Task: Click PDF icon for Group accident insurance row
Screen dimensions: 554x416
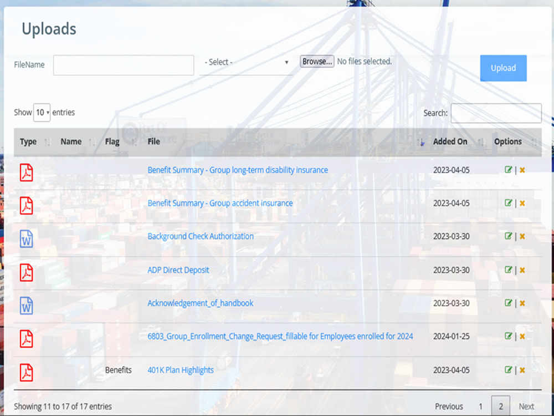Action: click(27, 206)
